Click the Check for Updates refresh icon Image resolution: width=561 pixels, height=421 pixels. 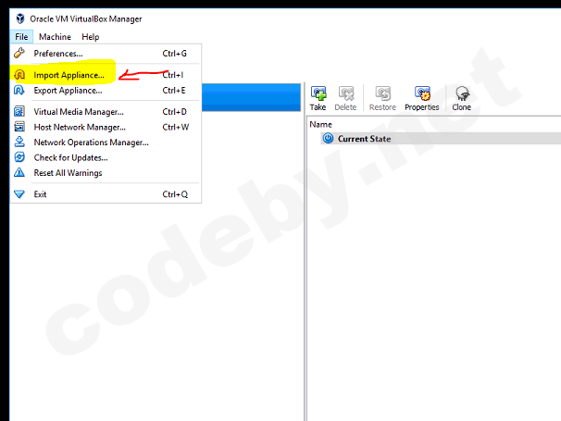(x=19, y=157)
